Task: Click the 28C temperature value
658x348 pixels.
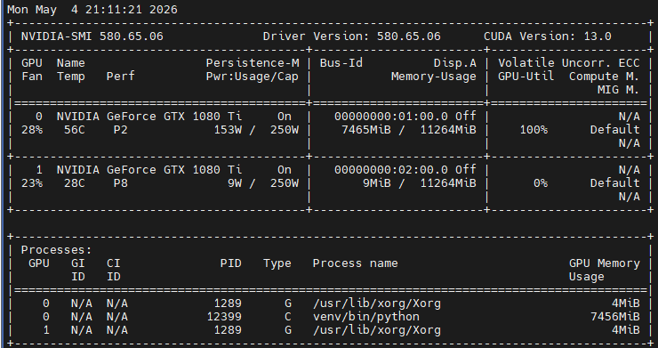Action: point(75,183)
